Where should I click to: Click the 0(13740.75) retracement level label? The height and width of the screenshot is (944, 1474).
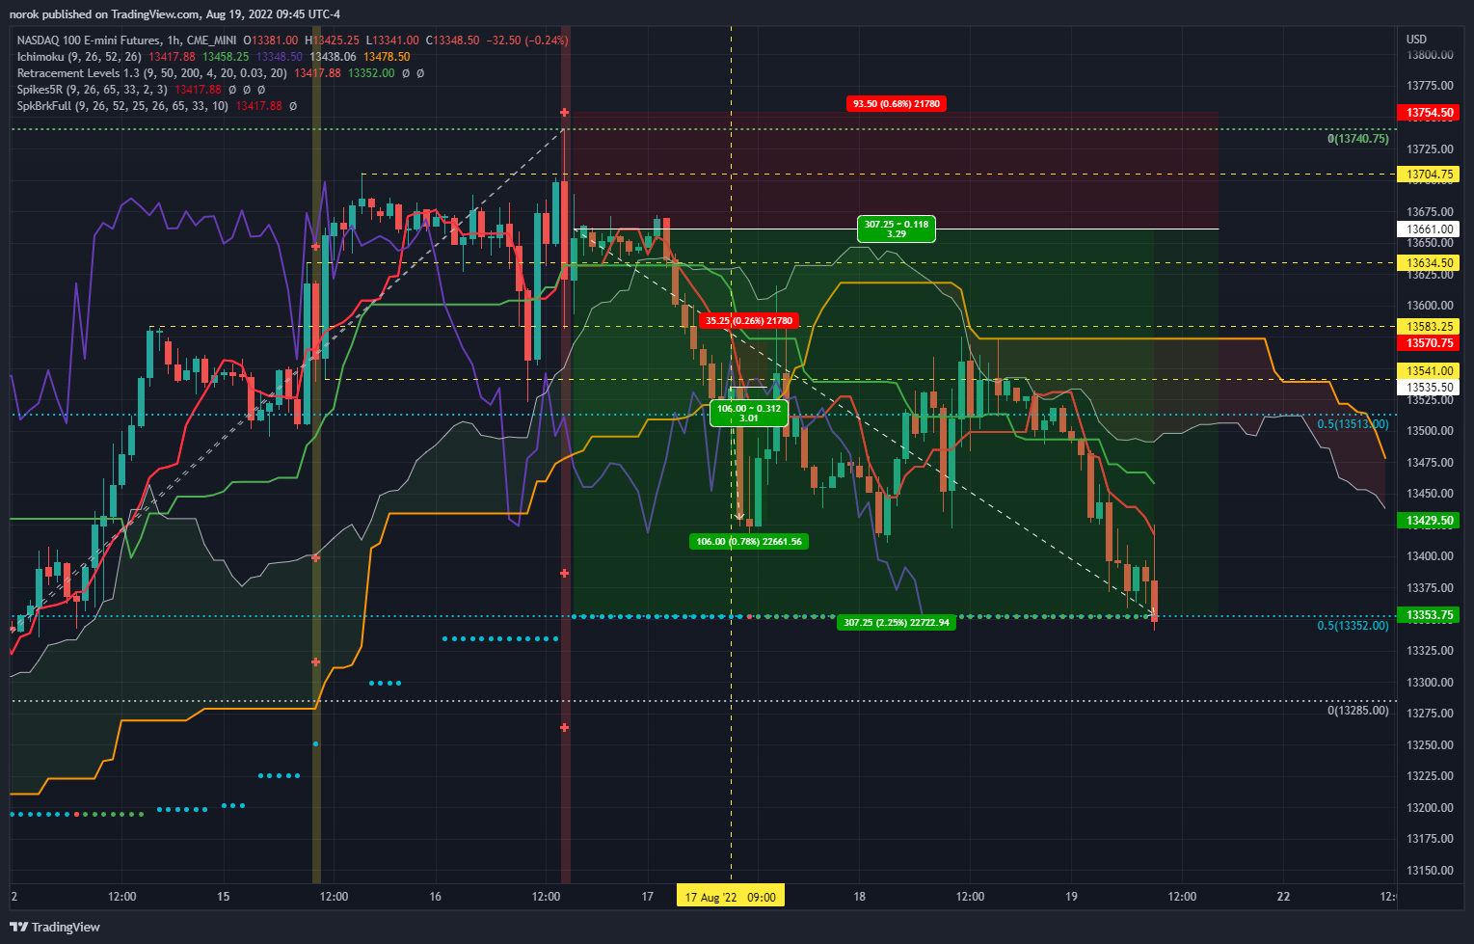[1358, 139]
